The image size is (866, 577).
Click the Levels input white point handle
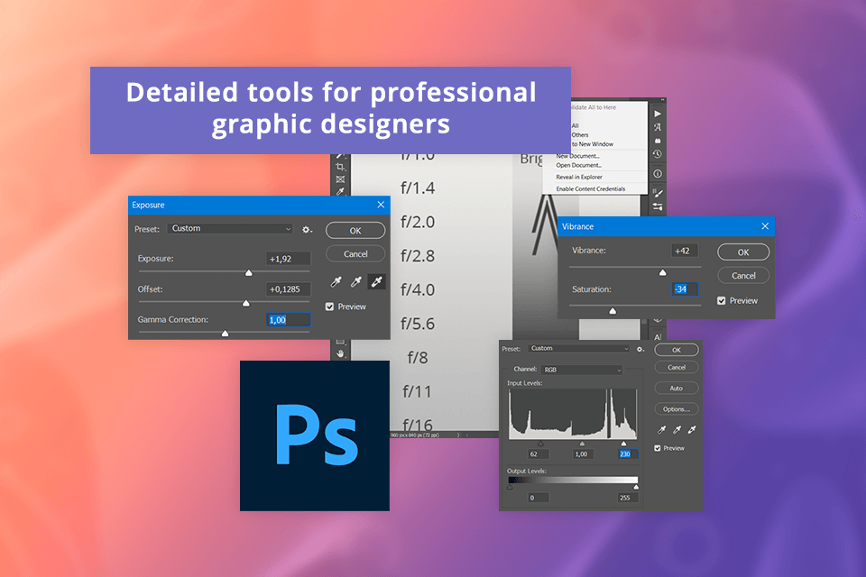pos(623,444)
